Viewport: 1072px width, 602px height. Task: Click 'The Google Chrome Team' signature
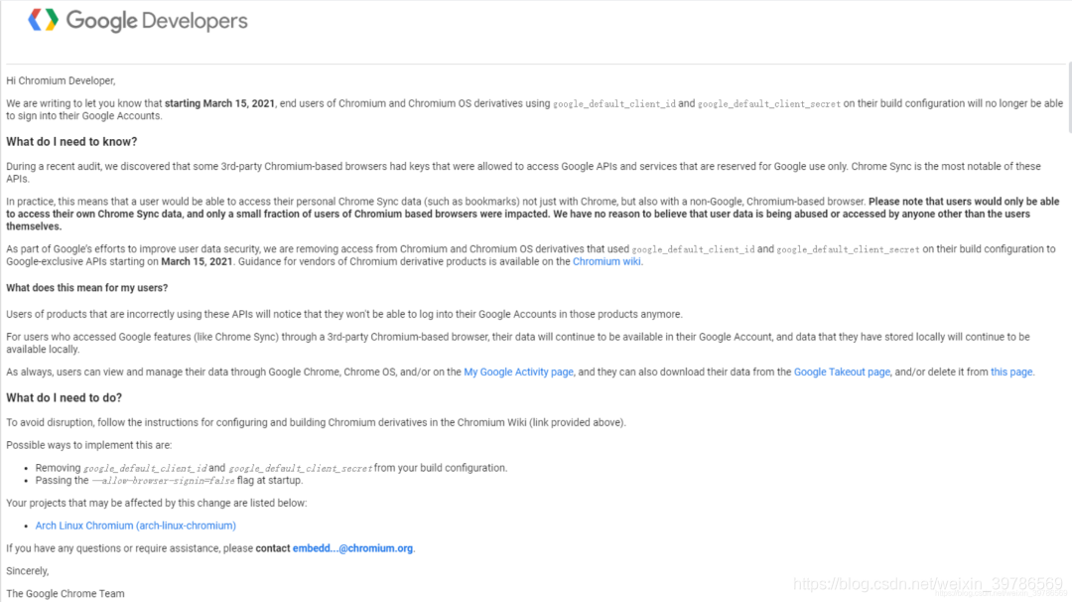66,594
